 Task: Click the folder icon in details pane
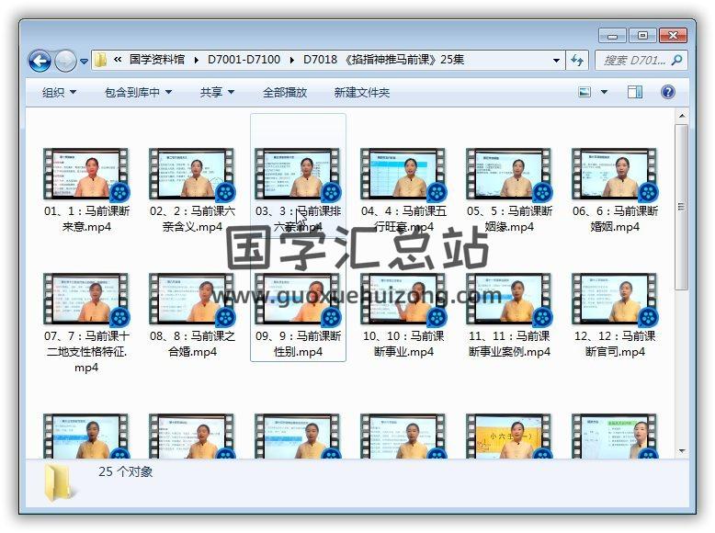coord(58,482)
